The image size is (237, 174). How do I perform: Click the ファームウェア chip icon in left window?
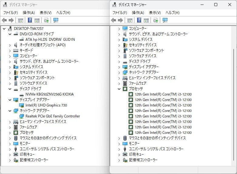click(16, 127)
